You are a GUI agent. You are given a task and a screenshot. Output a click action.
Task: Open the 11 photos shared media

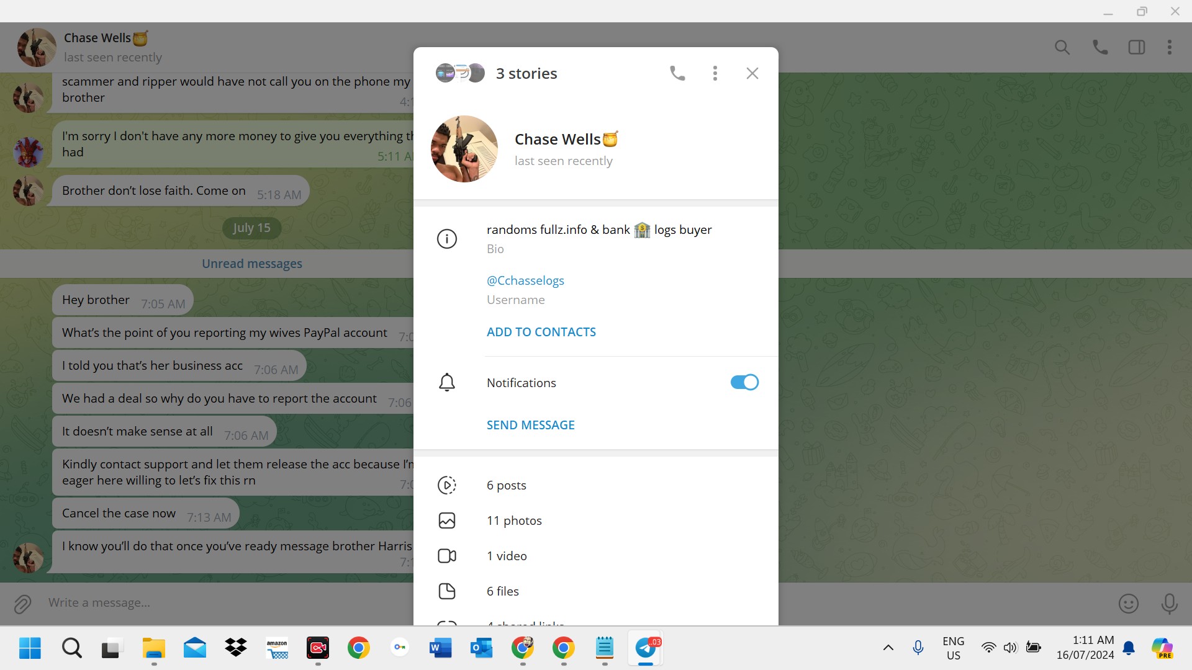pyautogui.click(x=513, y=520)
